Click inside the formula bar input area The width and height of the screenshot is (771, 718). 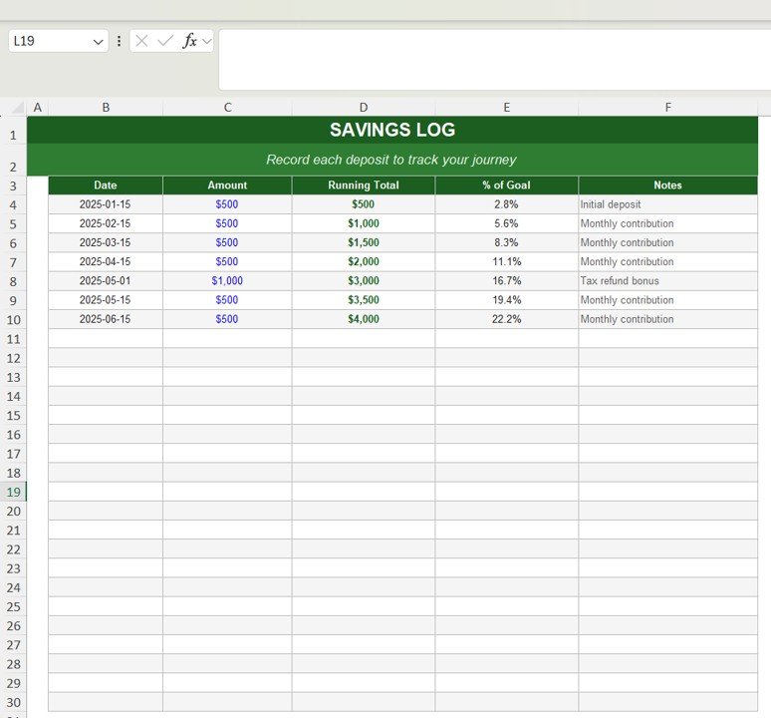coord(493,59)
